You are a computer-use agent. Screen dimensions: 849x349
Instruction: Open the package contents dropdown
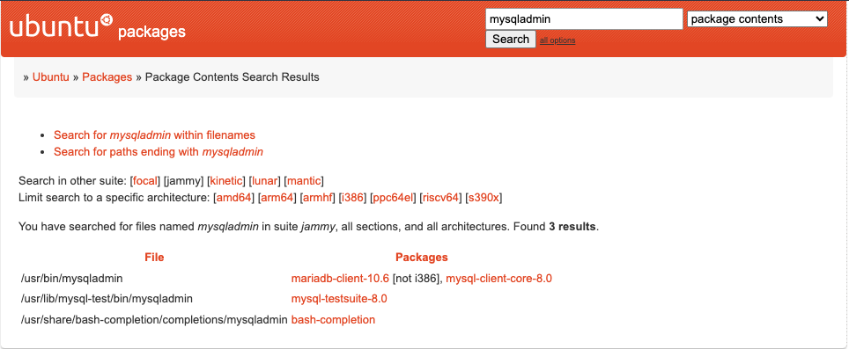pos(757,19)
